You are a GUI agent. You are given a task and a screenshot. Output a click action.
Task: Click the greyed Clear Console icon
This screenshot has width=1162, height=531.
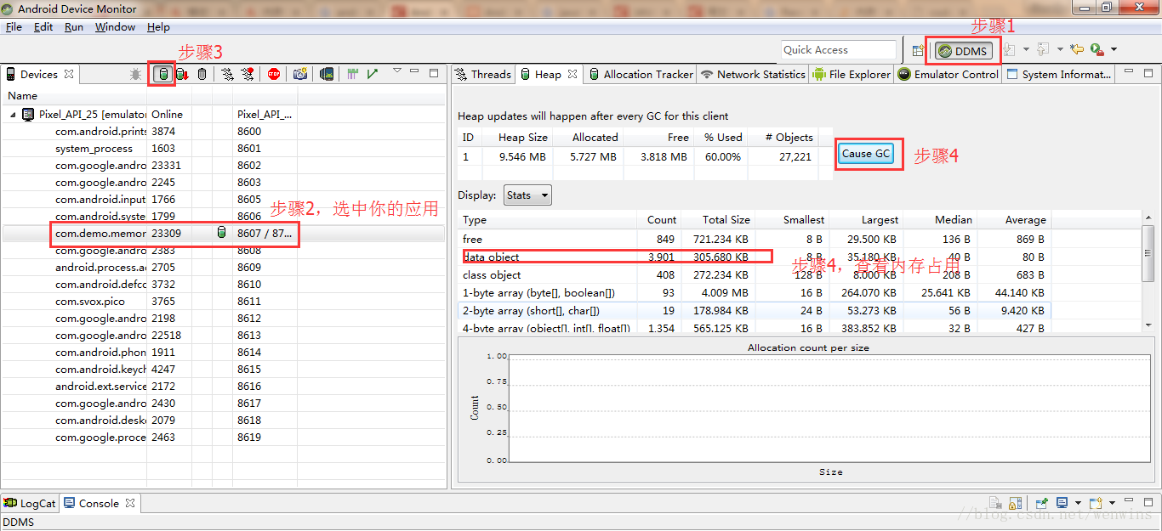tap(995, 503)
